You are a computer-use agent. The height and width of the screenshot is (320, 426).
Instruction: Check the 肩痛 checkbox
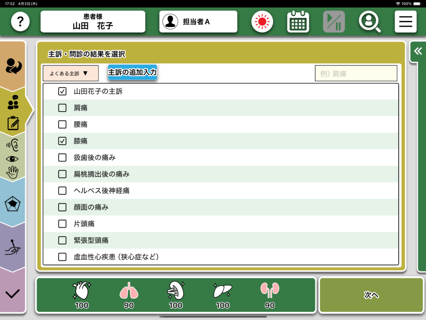[x=62, y=108]
